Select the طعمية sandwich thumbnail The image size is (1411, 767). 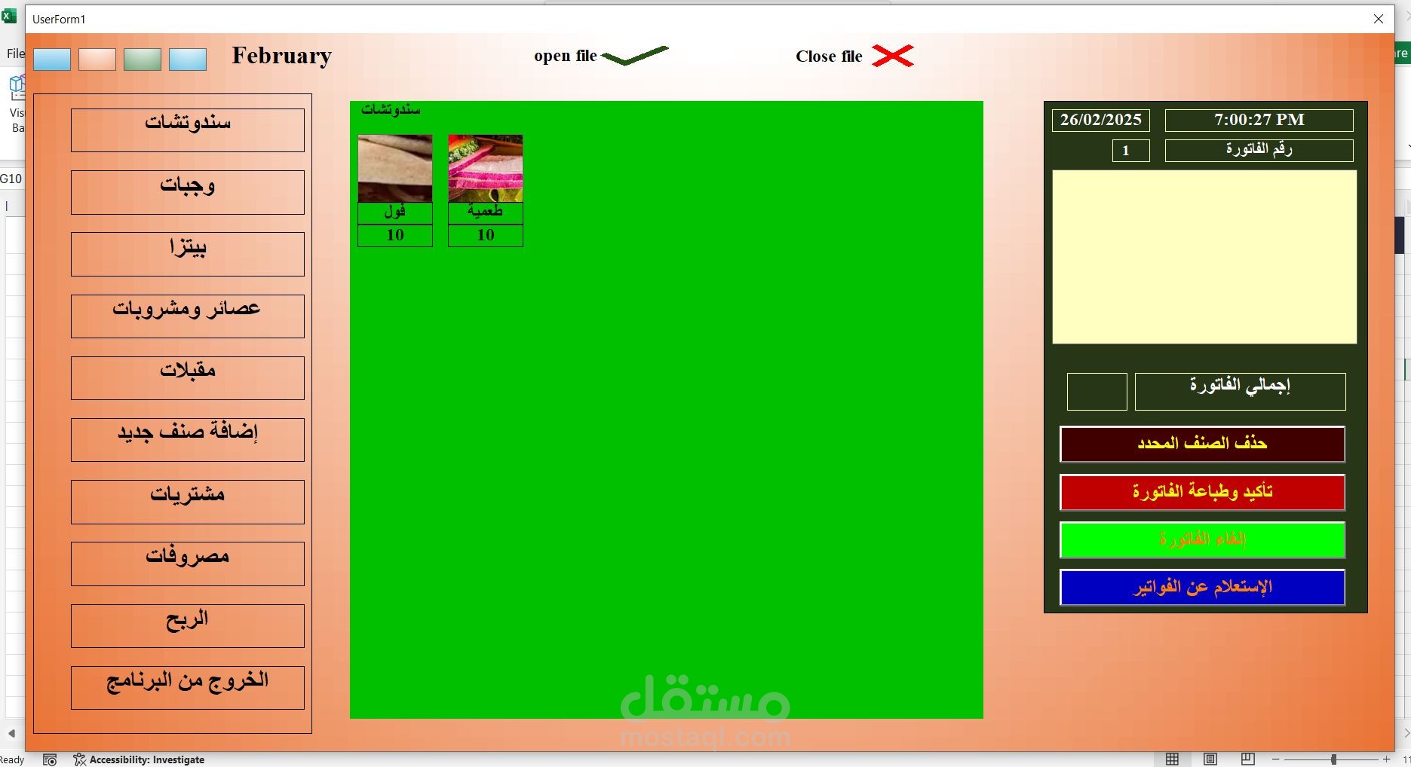486,168
